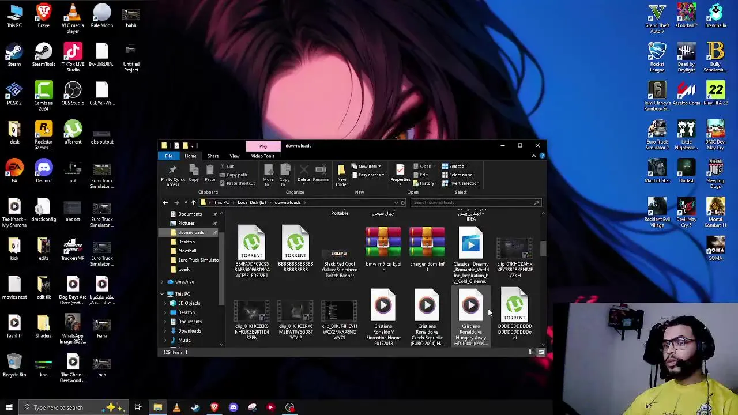738x415 pixels.
Task: Create a New folder from ribbon
Action: 341,175
